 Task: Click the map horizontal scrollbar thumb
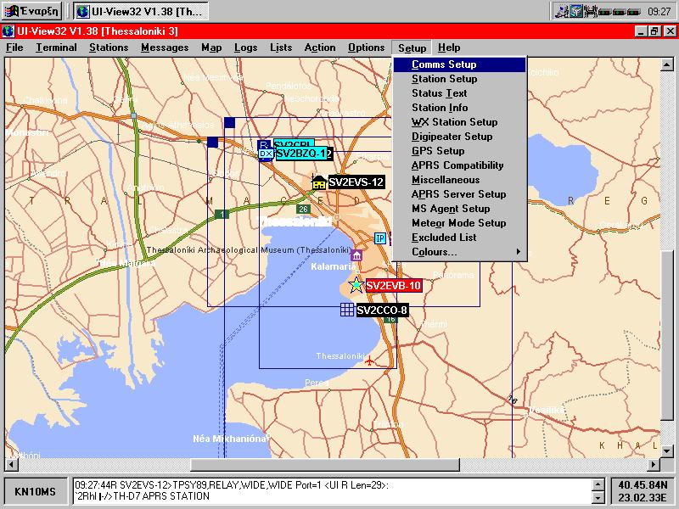(x=325, y=465)
